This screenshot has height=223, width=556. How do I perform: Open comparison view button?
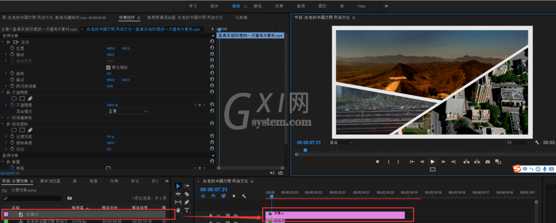[x=498, y=162]
